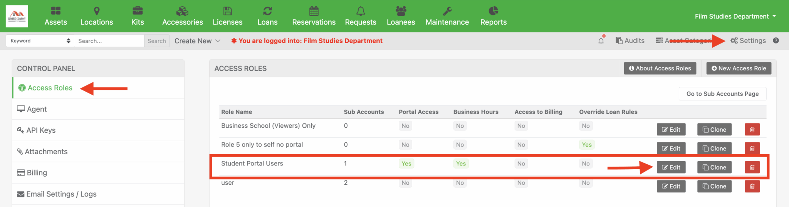Click the New Access Role button
This screenshot has height=207, width=789.
(739, 68)
